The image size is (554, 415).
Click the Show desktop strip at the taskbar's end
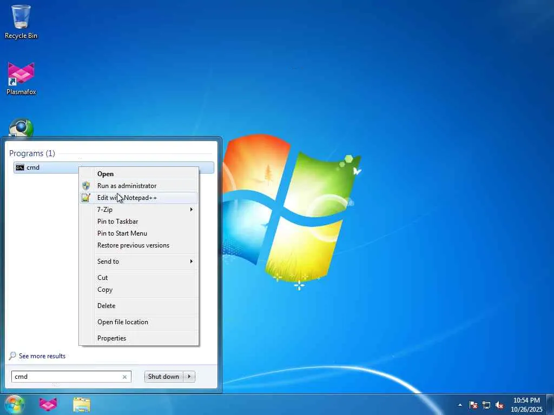tap(550, 404)
